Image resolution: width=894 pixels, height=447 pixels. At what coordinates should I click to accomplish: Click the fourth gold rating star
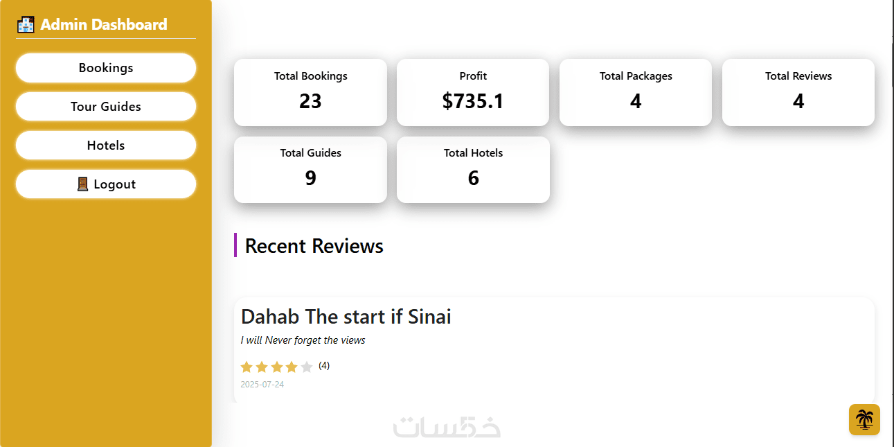click(292, 367)
